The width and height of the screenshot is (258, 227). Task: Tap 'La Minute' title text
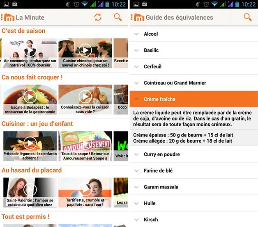pos(30,17)
